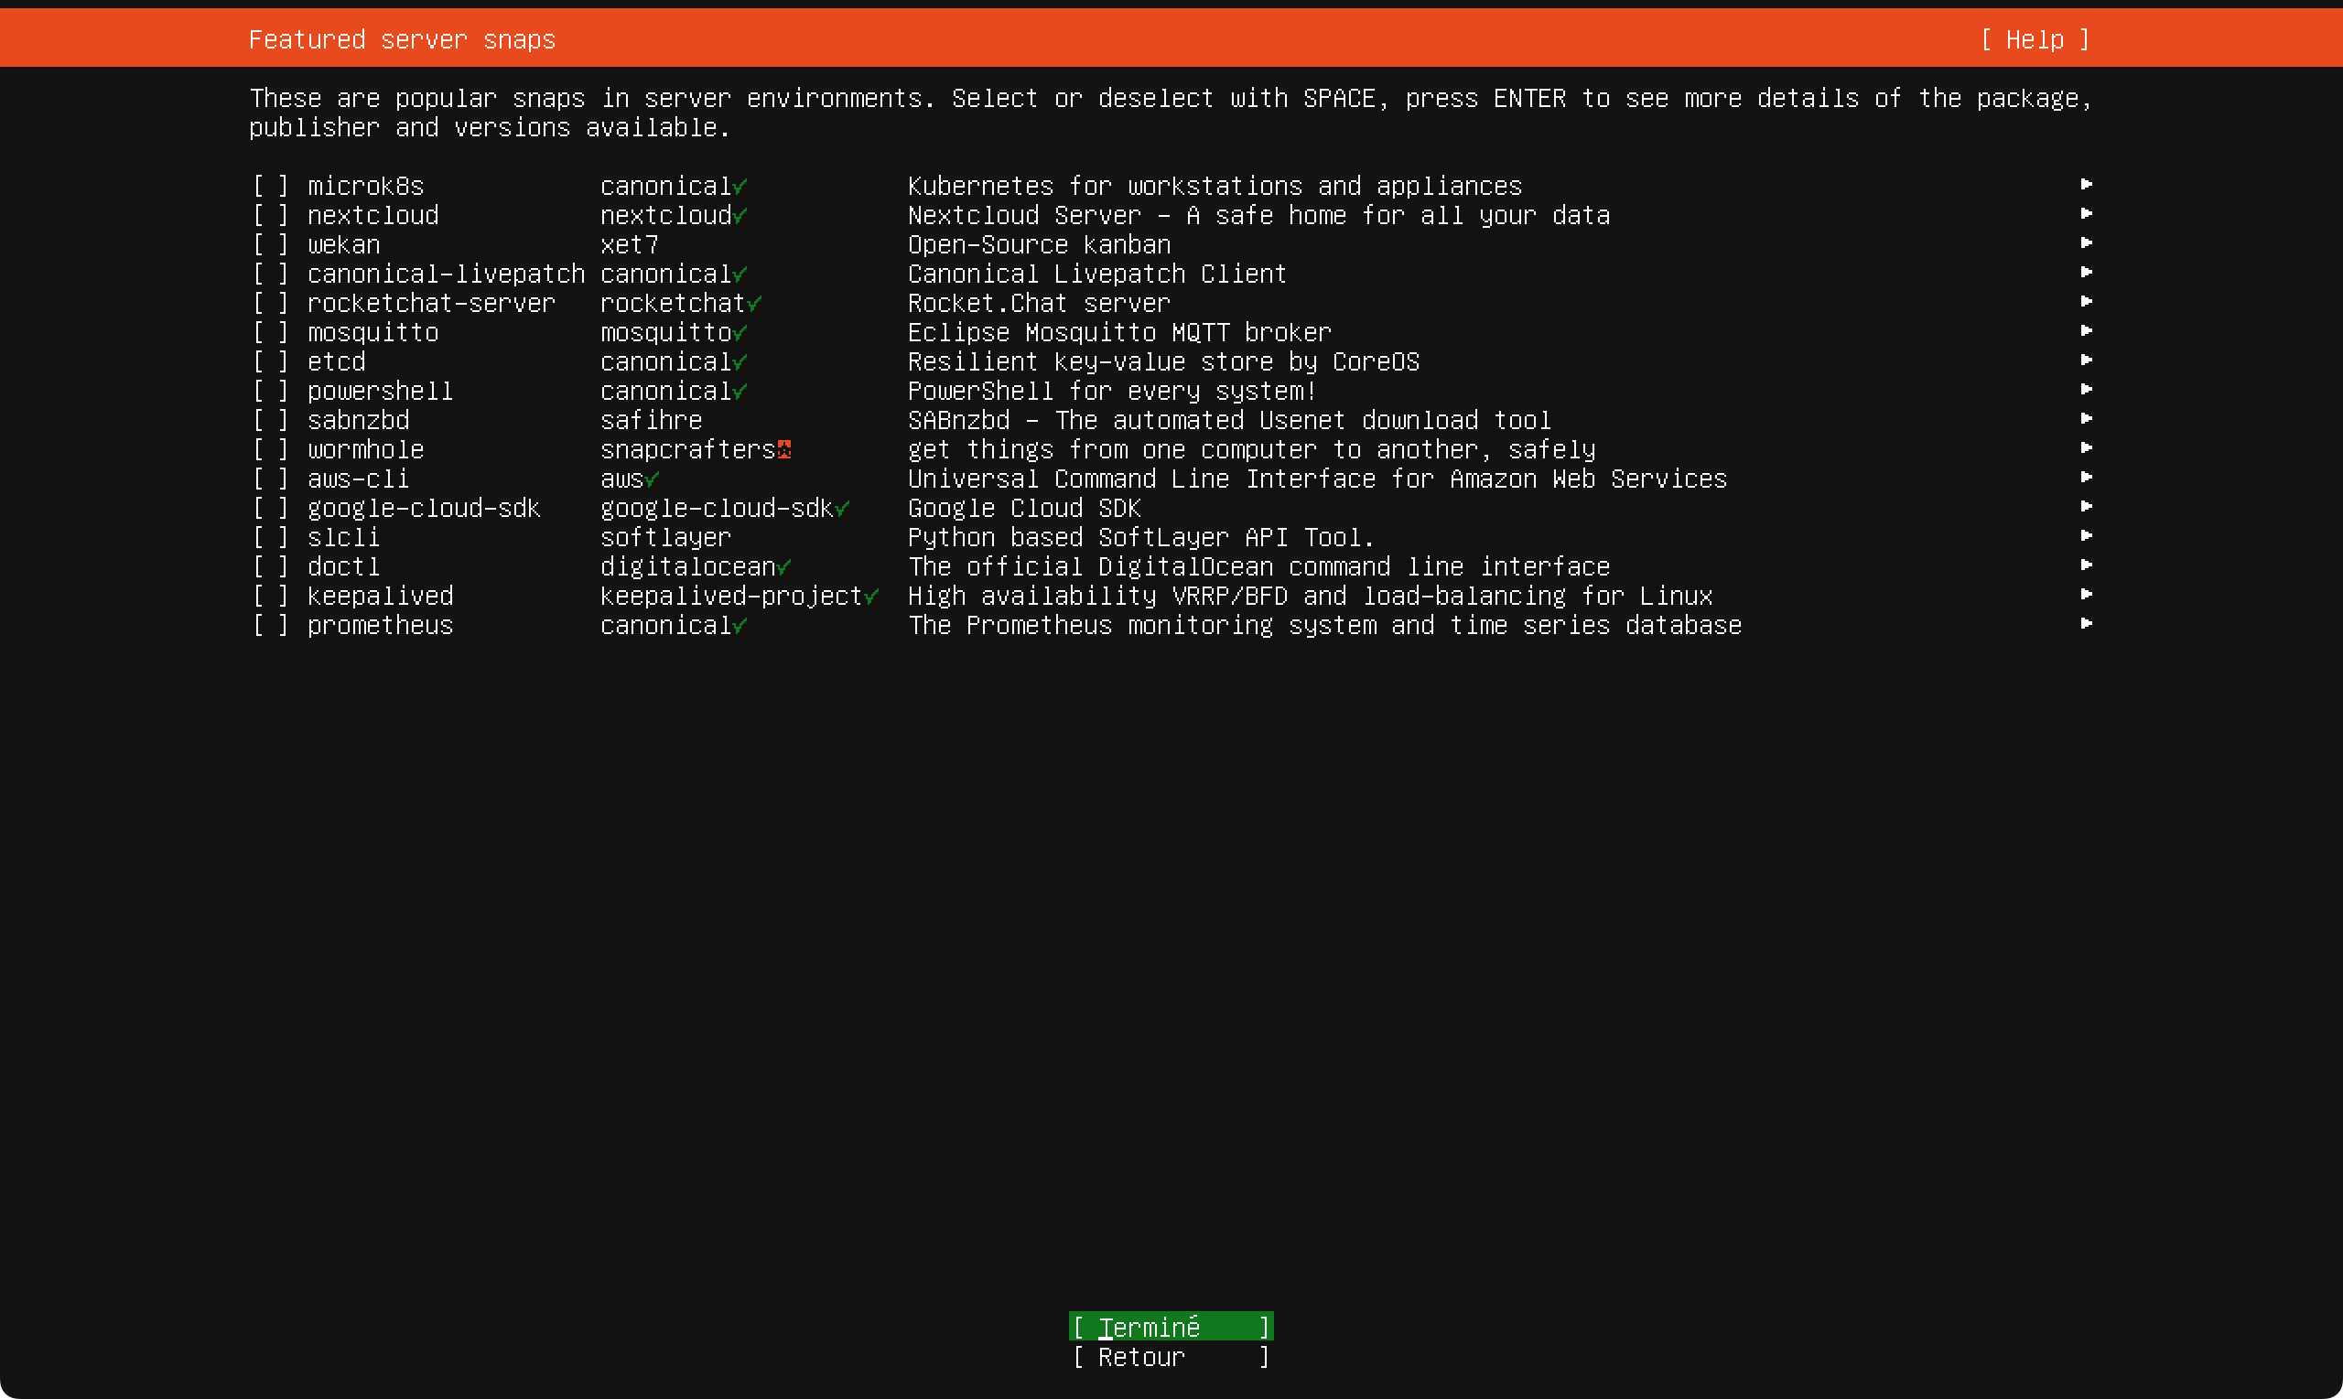Click the wormhole snap name

[366, 449]
